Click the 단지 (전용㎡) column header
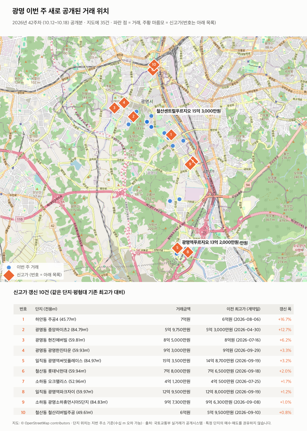307x431 pixels. coord(46,309)
